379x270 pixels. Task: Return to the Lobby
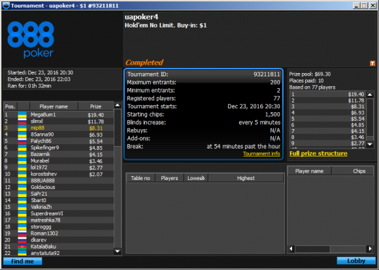pos(356,261)
